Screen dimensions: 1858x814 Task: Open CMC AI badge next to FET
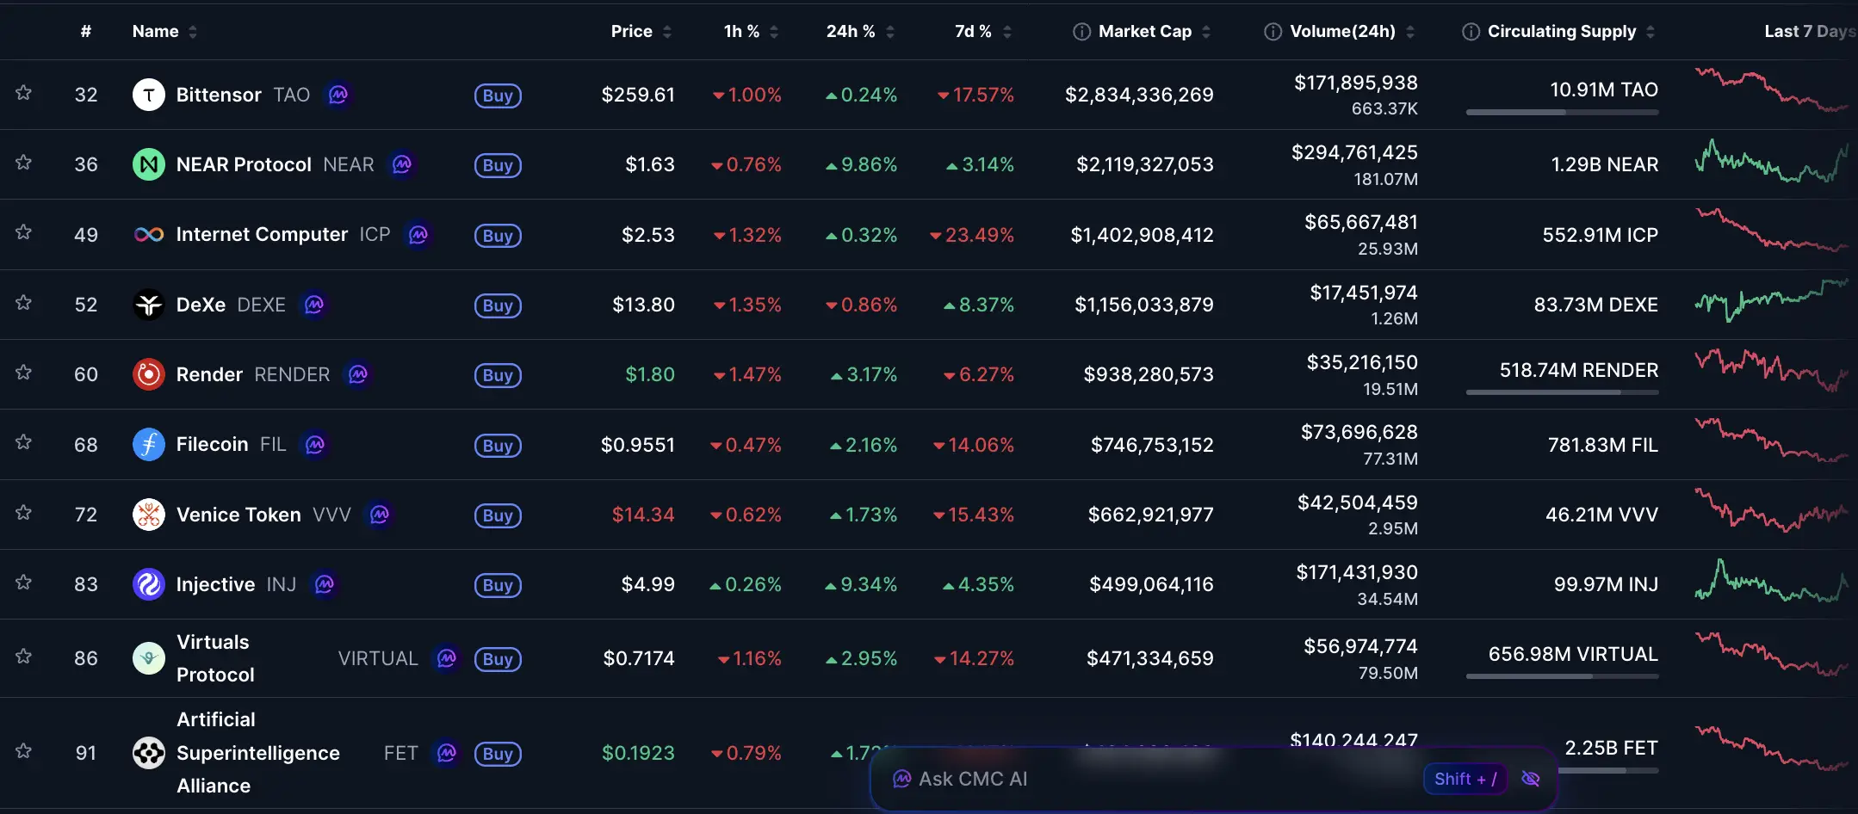[447, 753]
